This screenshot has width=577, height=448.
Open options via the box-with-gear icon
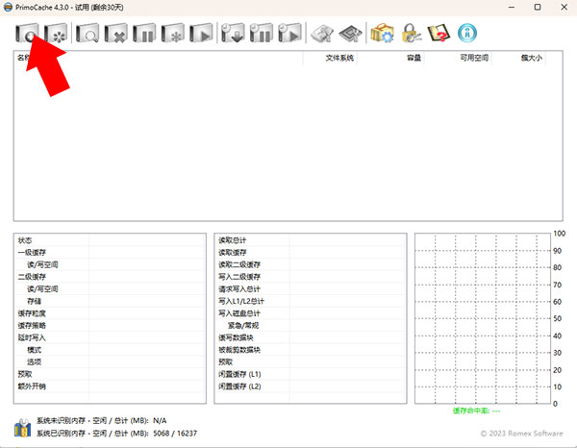tap(382, 33)
